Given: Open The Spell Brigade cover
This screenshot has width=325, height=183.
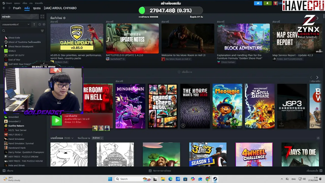Looking at the screenshot, I should point(260,106).
